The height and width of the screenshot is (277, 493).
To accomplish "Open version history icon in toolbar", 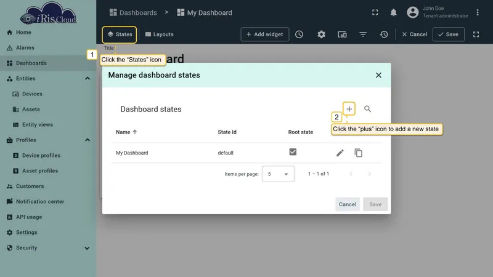I will tap(383, 34).
